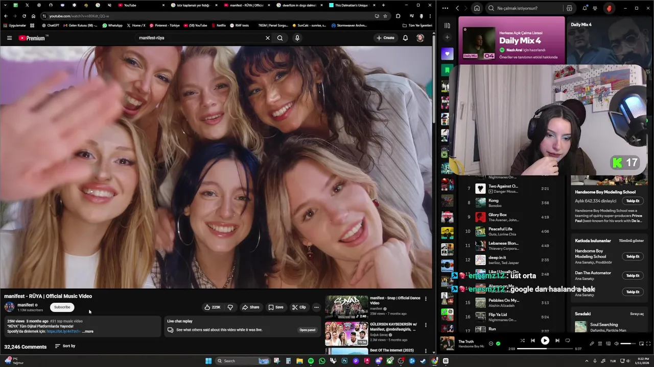
Task: Switch to This Dalmatian's Unique browser tab
Action: (352, 5)
